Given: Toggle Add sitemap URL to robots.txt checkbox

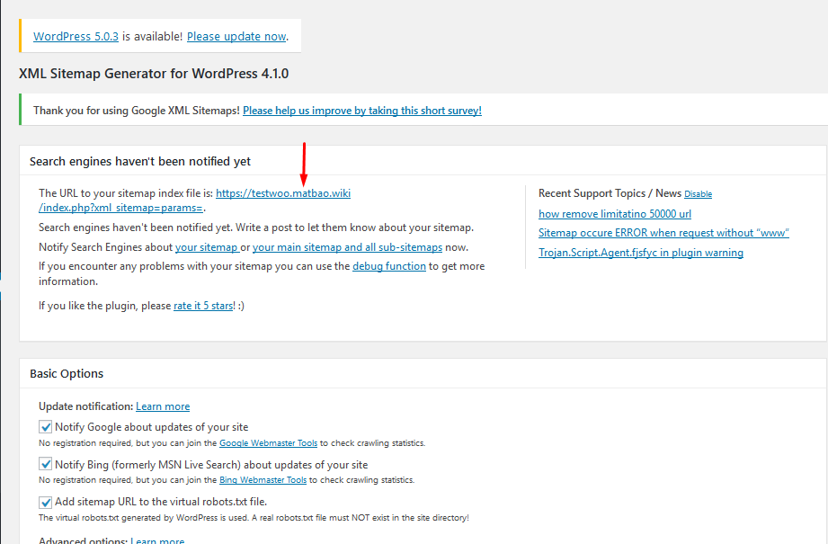Looking at the screenshot, I should (46, 502).
